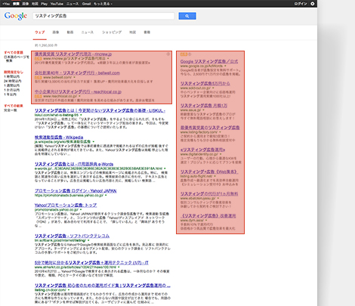The height and width of the screenshot is (306, 355).
Task: Open the reachlocal.co.jp ad headline
Action: pyautogui.click(x=78, y=91)
